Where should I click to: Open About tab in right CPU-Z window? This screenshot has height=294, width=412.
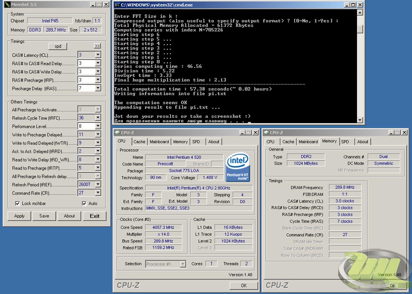point(363,142)
